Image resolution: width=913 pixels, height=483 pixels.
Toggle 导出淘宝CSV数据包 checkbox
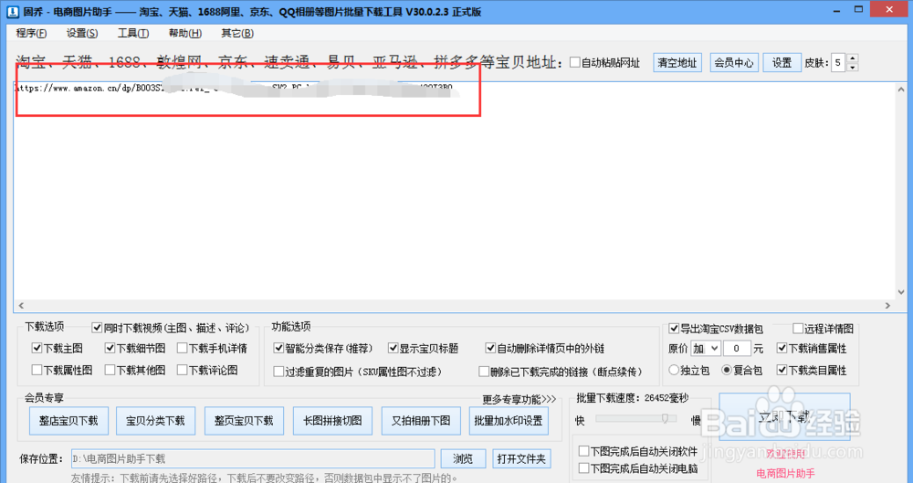pos(674,329)
